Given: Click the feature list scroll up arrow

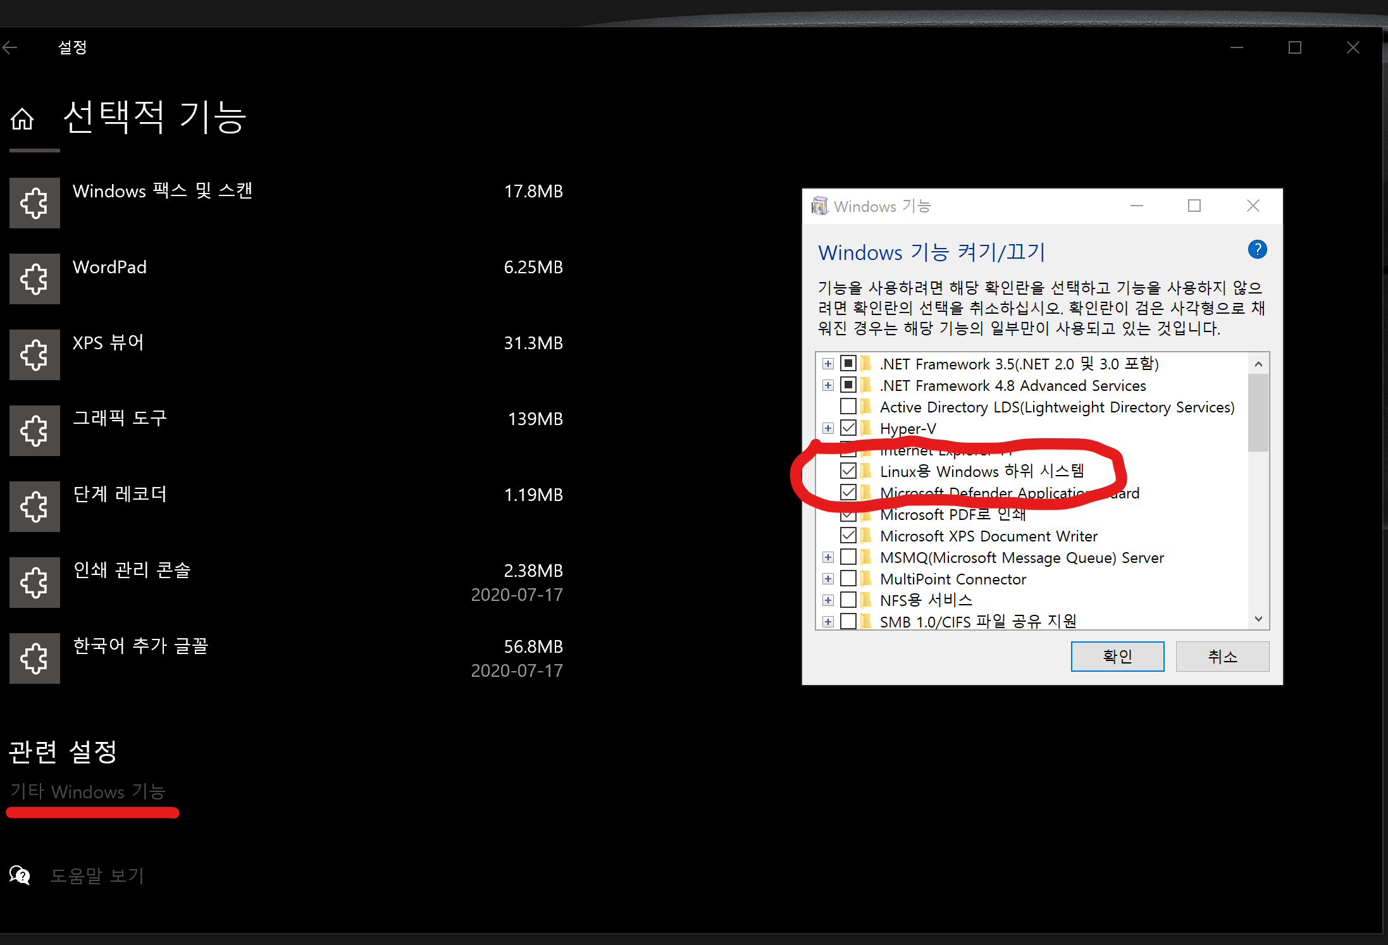Looking at the screenshot, I should [1258, 364].
